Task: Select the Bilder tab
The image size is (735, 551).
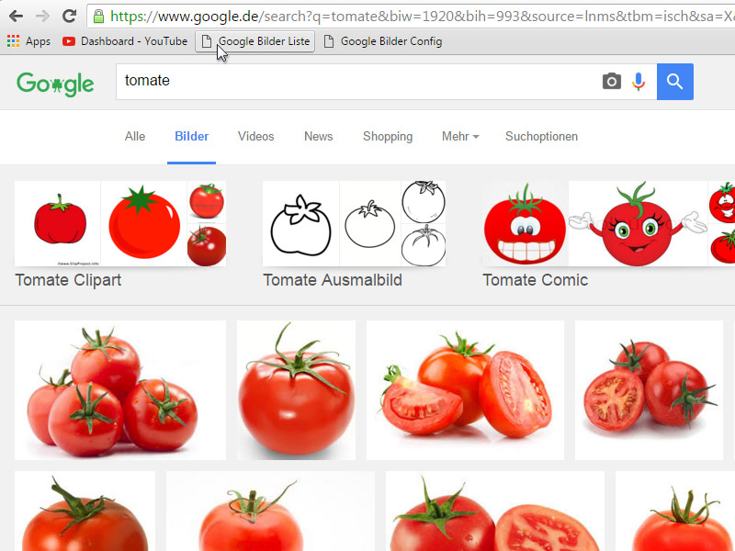Action: tap(192, 136)
